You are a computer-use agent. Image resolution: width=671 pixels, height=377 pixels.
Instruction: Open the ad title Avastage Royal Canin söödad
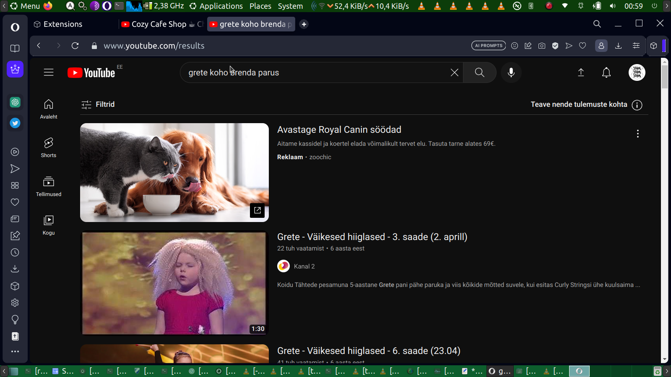click(x=339, y=130)
